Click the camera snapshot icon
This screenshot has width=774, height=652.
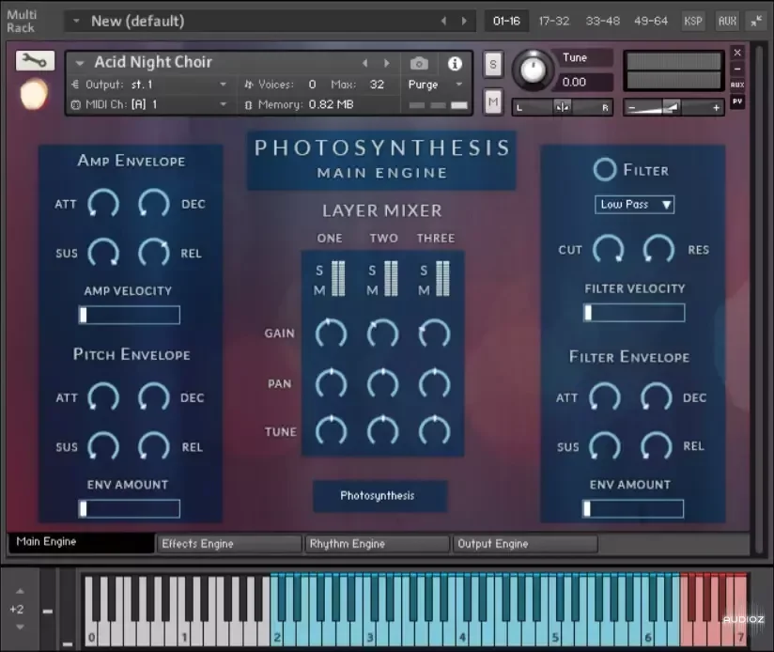(x=419, y=64)
